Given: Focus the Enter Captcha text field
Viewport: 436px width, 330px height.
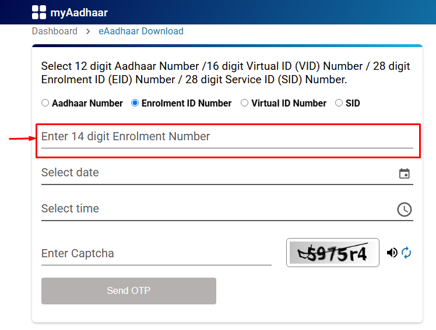Looking at the screenshot, I should [156, 254].
